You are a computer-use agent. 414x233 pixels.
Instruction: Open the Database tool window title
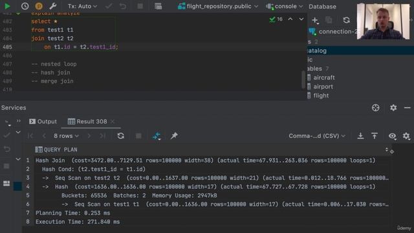[322, 6]
